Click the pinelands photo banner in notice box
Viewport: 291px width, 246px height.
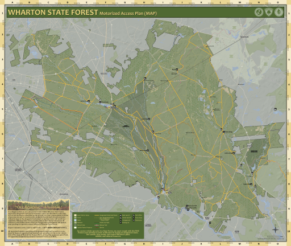click(x=38, y=204)
